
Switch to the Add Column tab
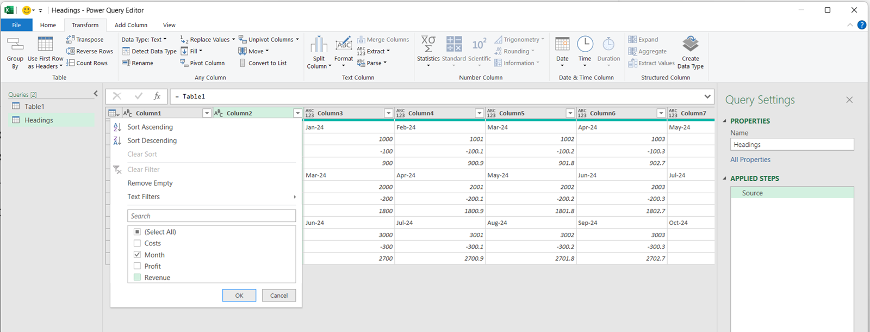coord(130,25)
